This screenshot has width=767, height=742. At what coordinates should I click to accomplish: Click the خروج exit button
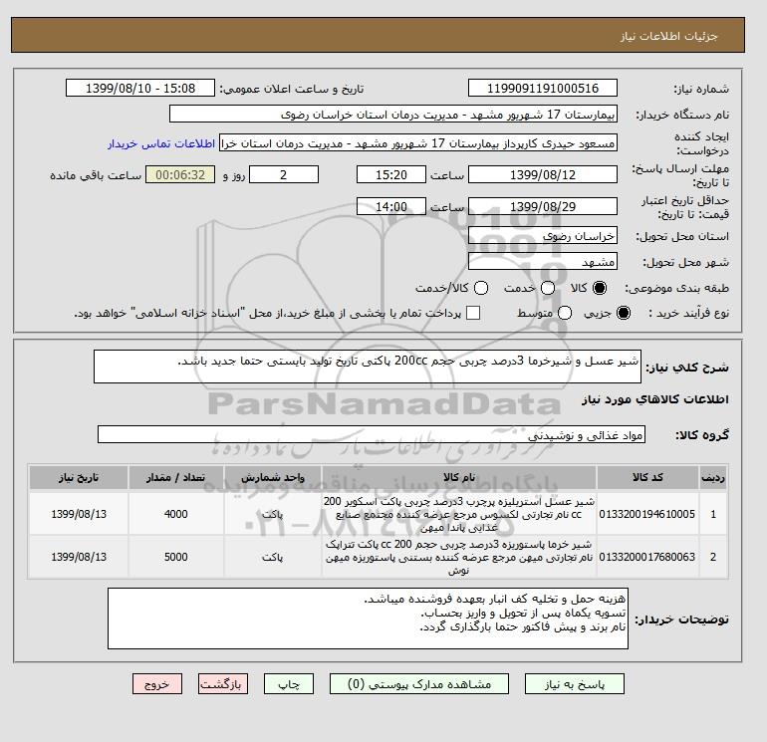(157, 684)
